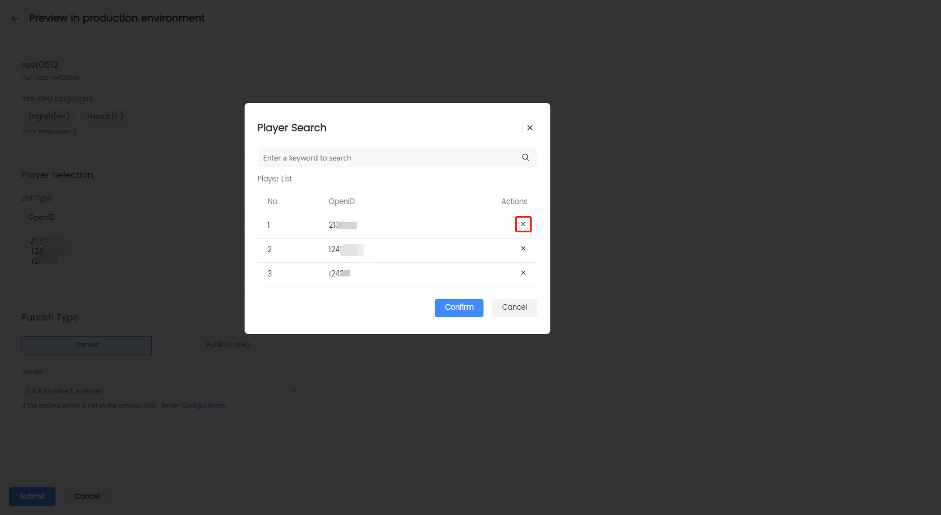Select the French(fr) language tag

105,116
